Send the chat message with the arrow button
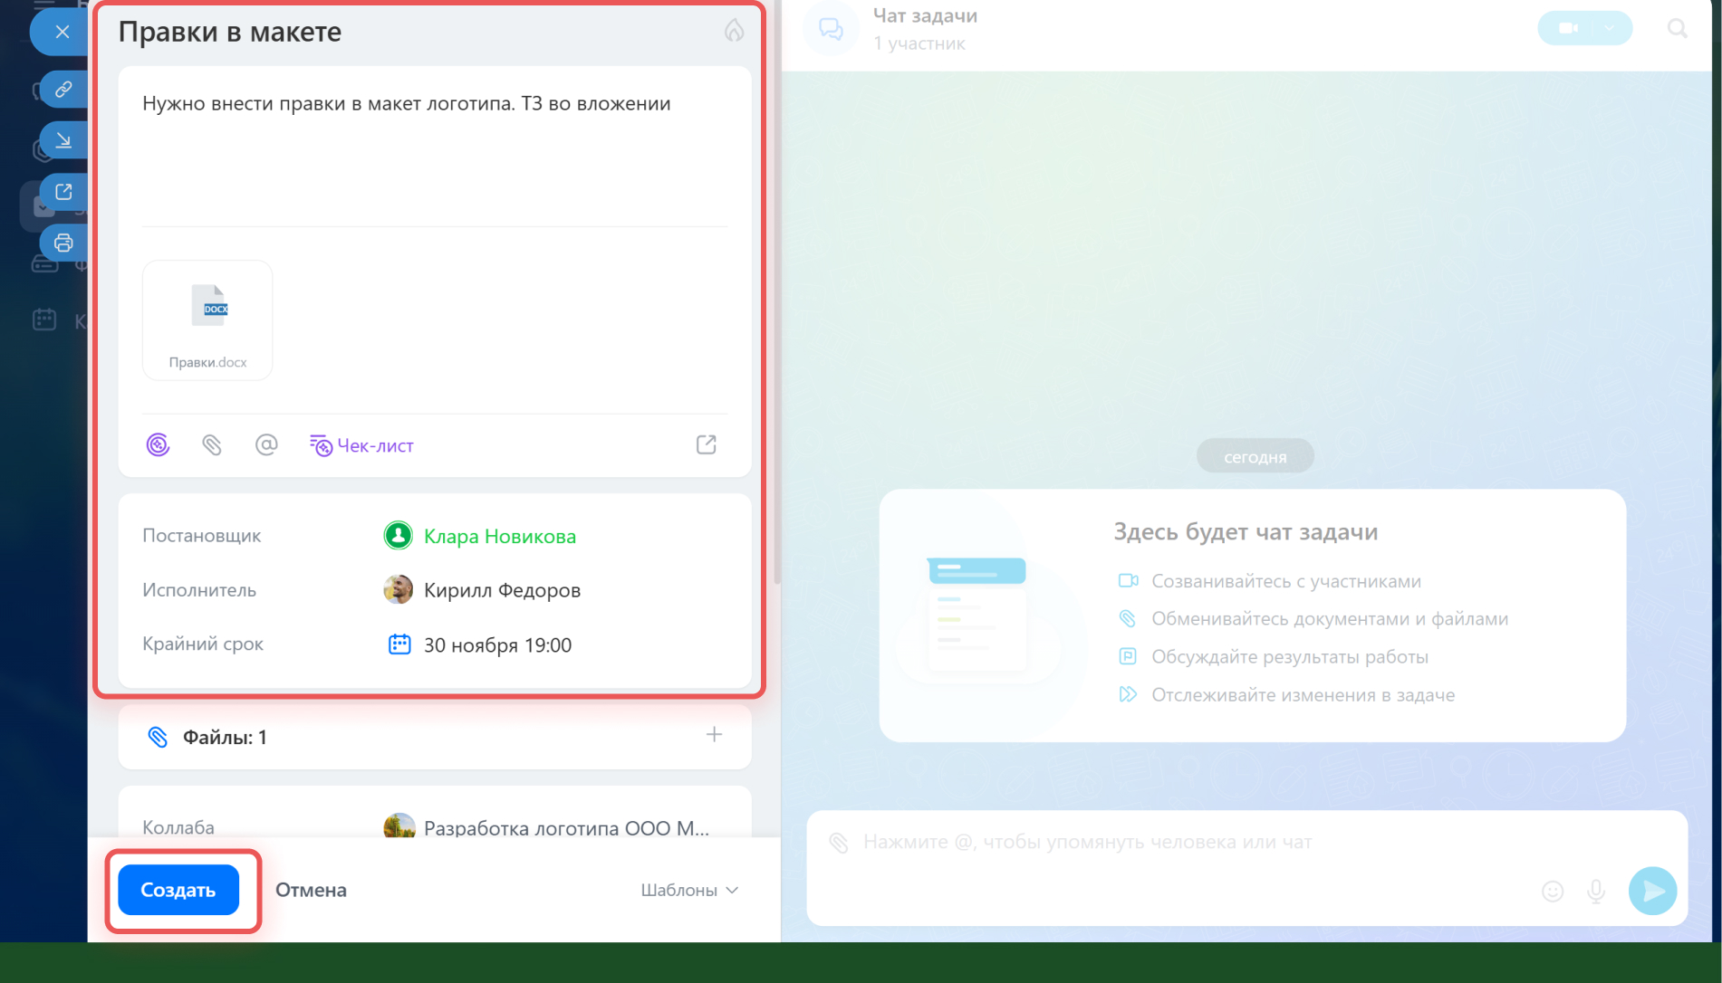1722x983 pixels. tap(1653, 892)
